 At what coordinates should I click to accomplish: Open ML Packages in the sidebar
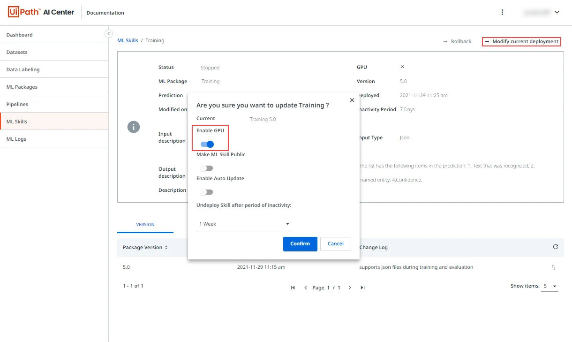pos(54,87)
